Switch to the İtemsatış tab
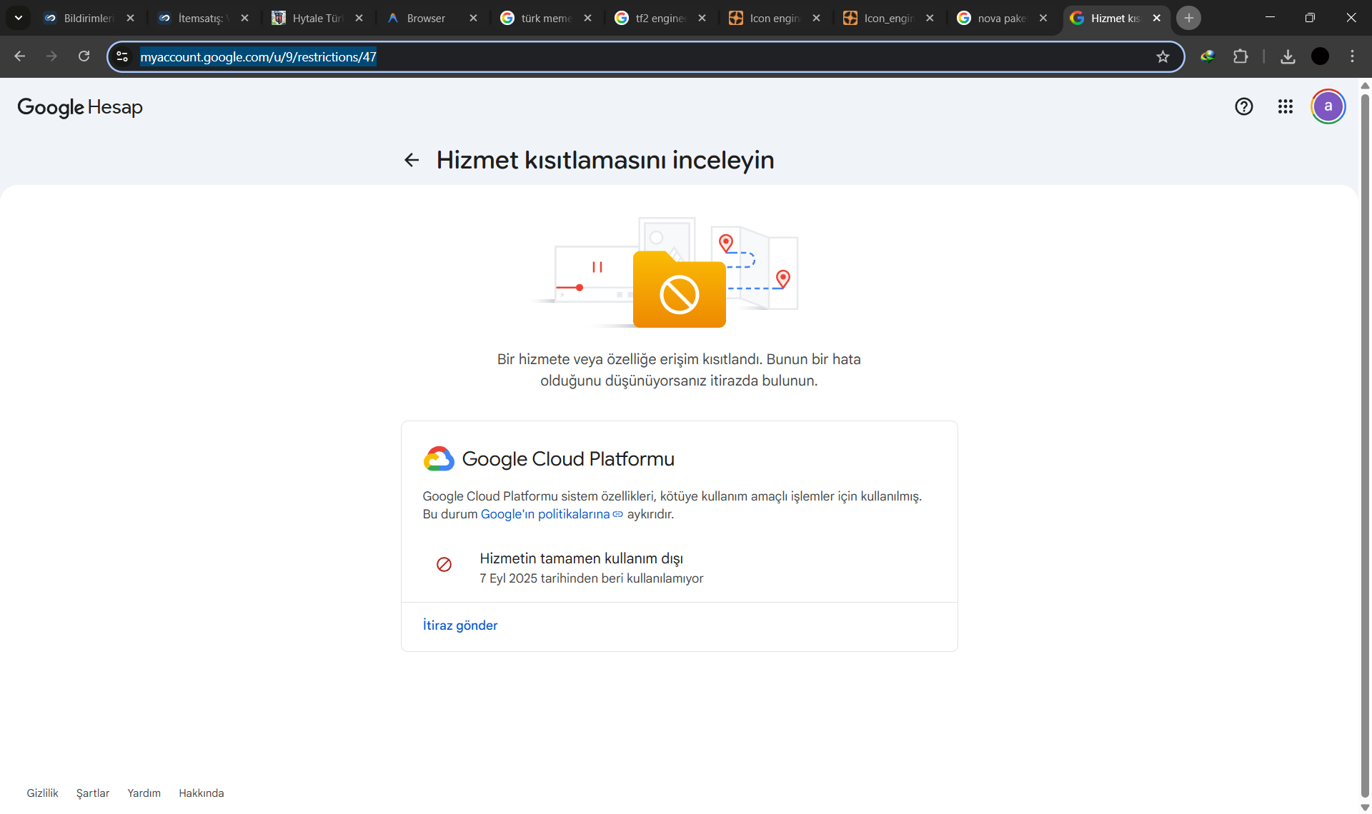 pyautogui.click(x=203, y=18)
